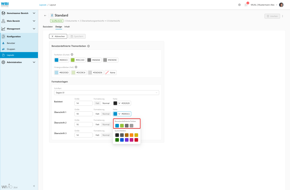Open the help icon in header
290x190 pixels.
(x=239, y=5)
